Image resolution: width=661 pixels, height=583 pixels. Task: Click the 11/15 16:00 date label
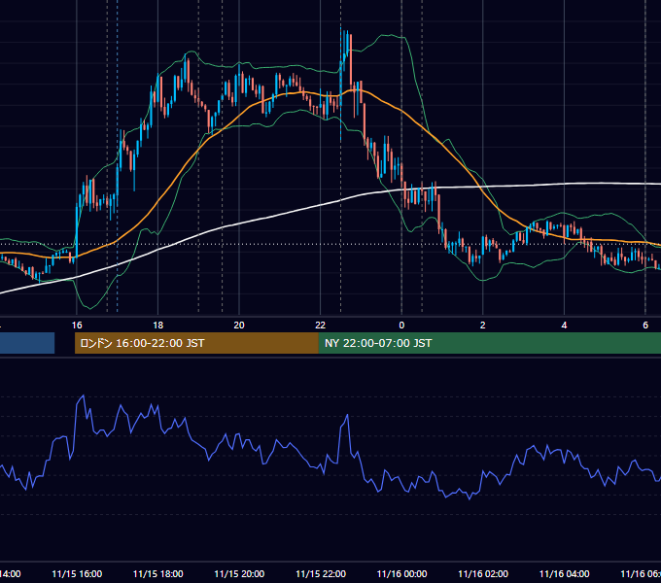(77, 573)
